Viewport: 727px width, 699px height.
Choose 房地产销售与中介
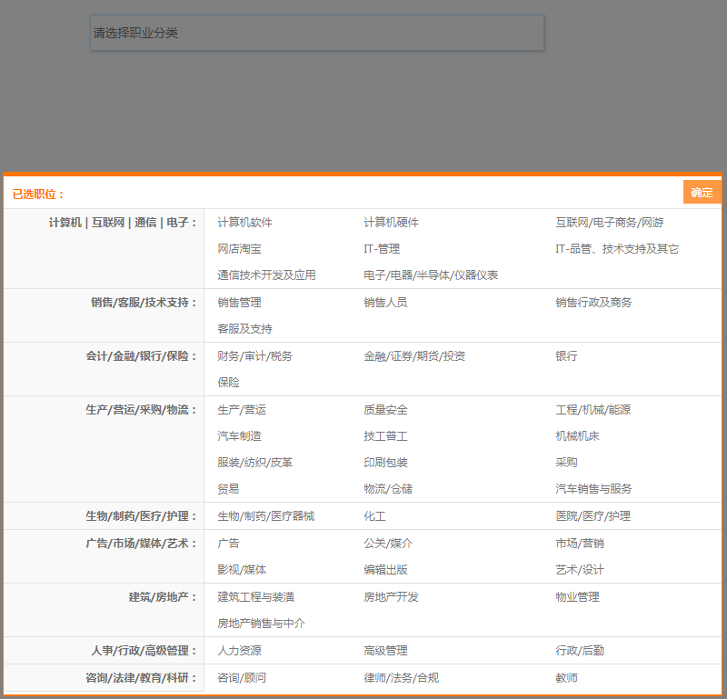coord(261,624)
